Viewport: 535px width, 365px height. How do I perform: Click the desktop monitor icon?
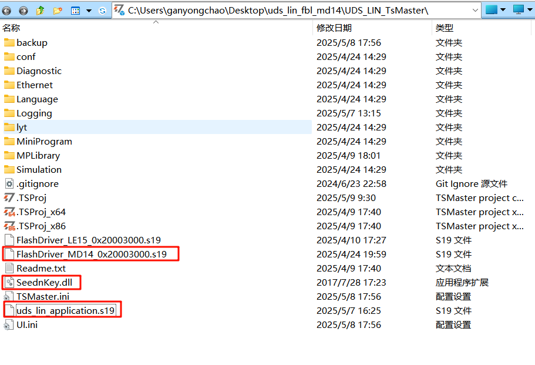point(519,10)
